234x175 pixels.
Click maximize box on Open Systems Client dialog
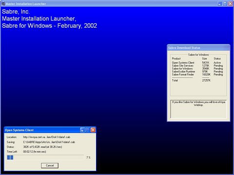(88, 130)
